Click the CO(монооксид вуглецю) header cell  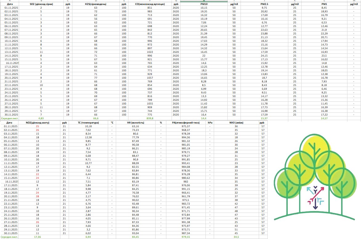pyautogui.click(x=150, y=4)
